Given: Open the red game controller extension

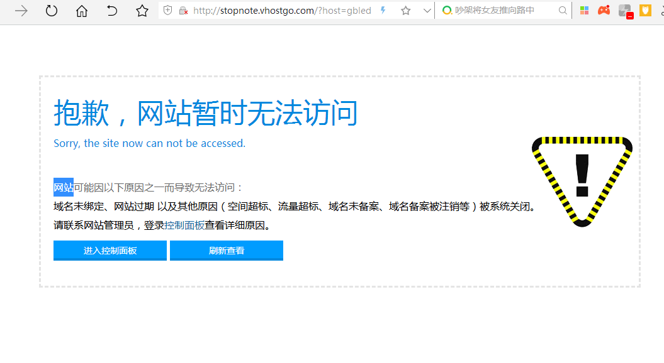Looking at the screenshot, I should coord(604,11).
